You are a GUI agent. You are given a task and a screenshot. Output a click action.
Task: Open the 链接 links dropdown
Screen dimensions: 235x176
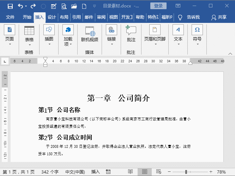click(x=112, y=35)
